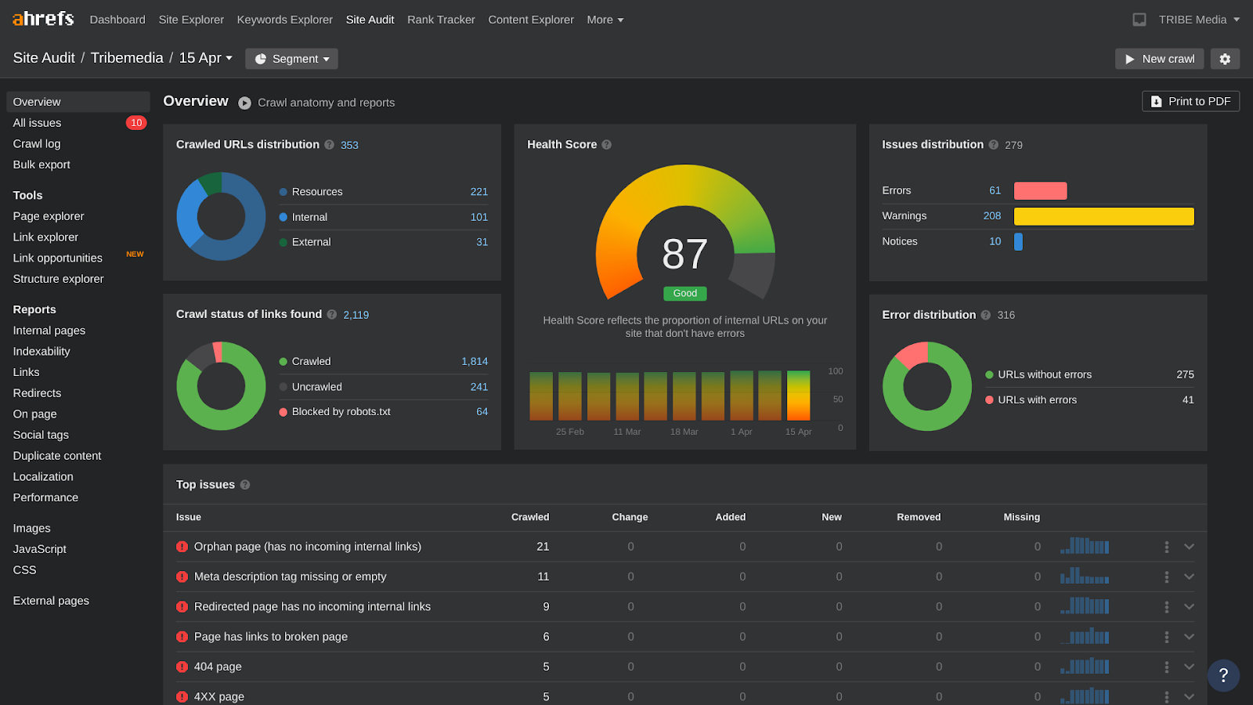Open the Segment dropdown
The width and height of the screenshot is (1253, 705).
(x=291, y=59)
